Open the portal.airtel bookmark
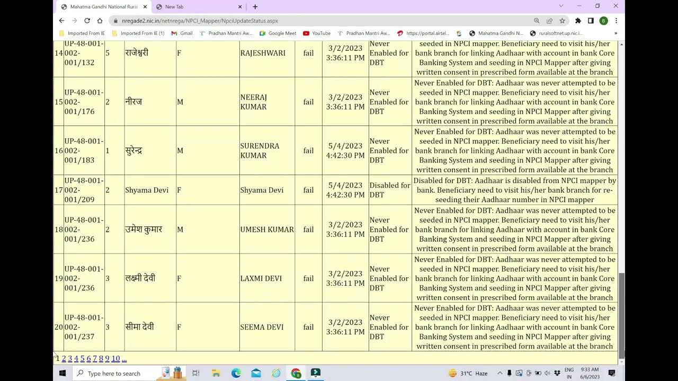This screenshot has height=381, width=678. point(423,33)
